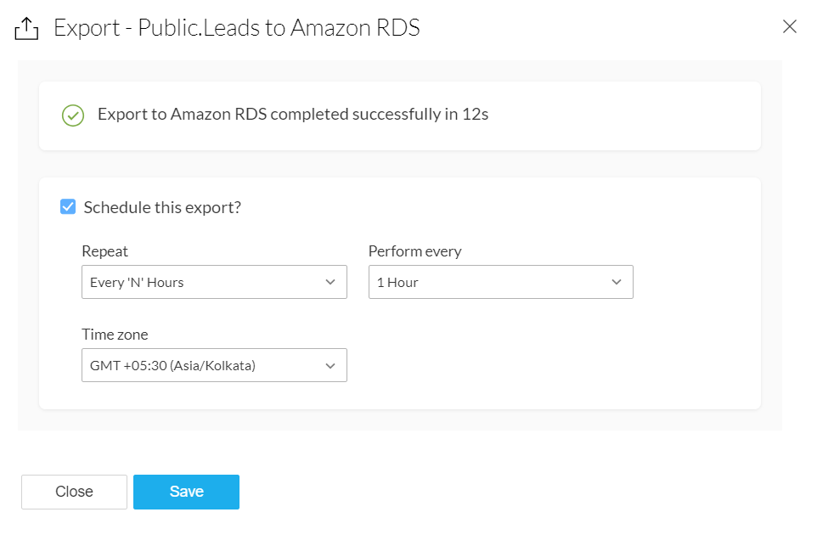Click the chevron arrow in Perform every field
This screenshot has width=817, height=546.
point(617,282)
